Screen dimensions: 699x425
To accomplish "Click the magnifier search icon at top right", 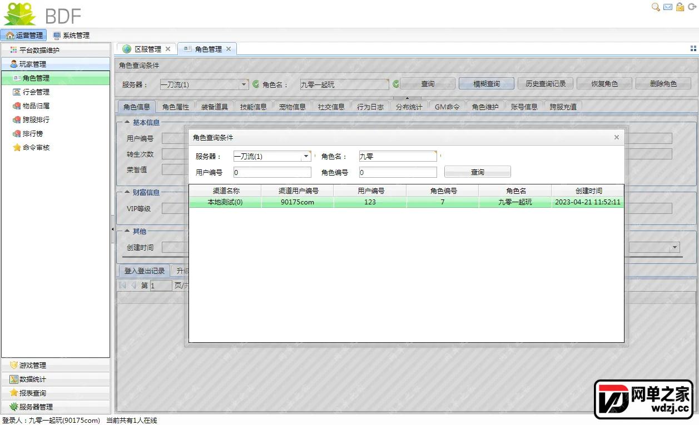I will tap(656, 7).
